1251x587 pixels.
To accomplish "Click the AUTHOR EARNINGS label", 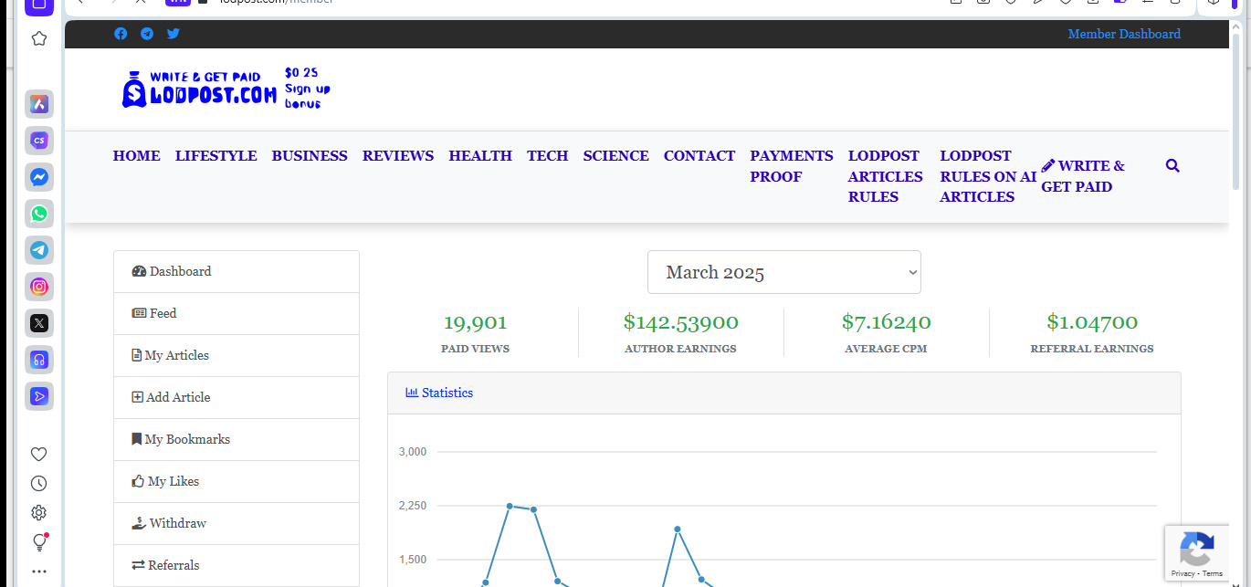I will pyautogui.click(x=680, y=349).
